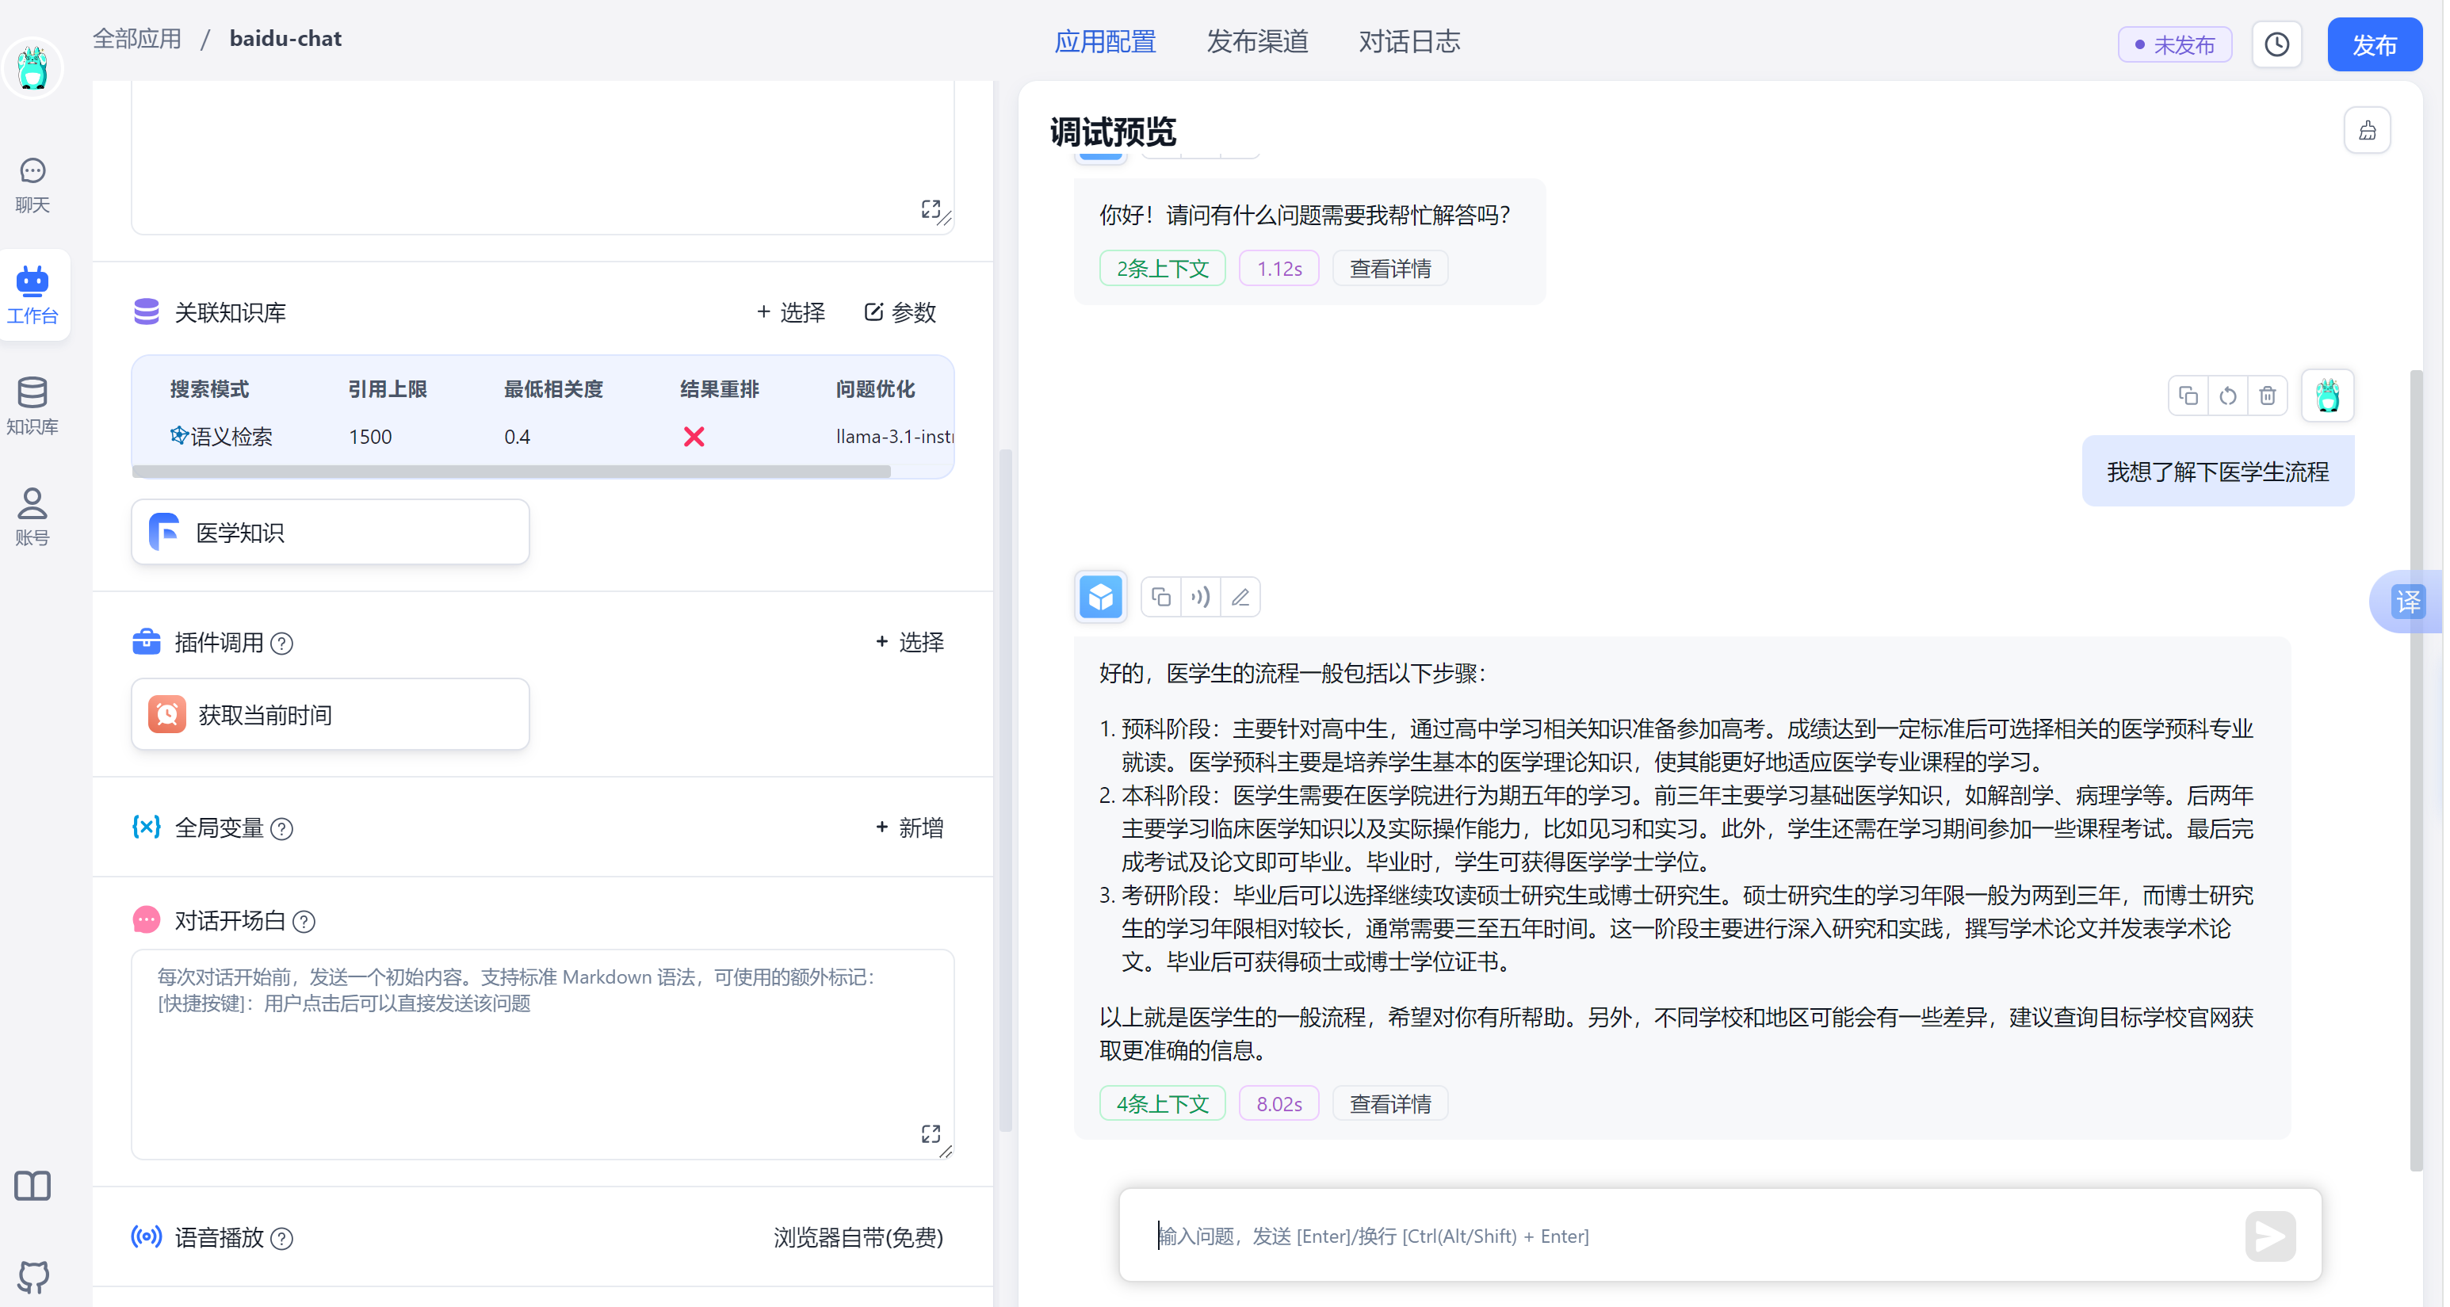The width and height of the screenshot is (2450, 1307).
Task: Go to the 账号 account page
Action: [32, 517]
